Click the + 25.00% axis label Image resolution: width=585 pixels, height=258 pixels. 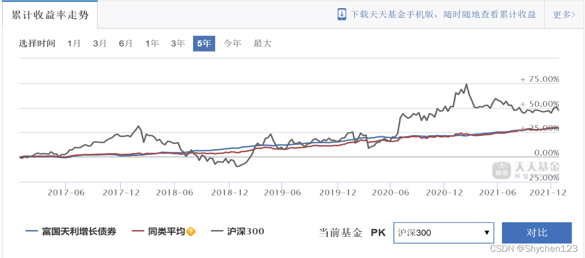539,128
